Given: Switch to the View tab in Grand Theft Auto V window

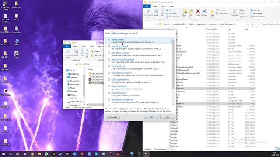Looking at the screenshot, I should 171,6.
